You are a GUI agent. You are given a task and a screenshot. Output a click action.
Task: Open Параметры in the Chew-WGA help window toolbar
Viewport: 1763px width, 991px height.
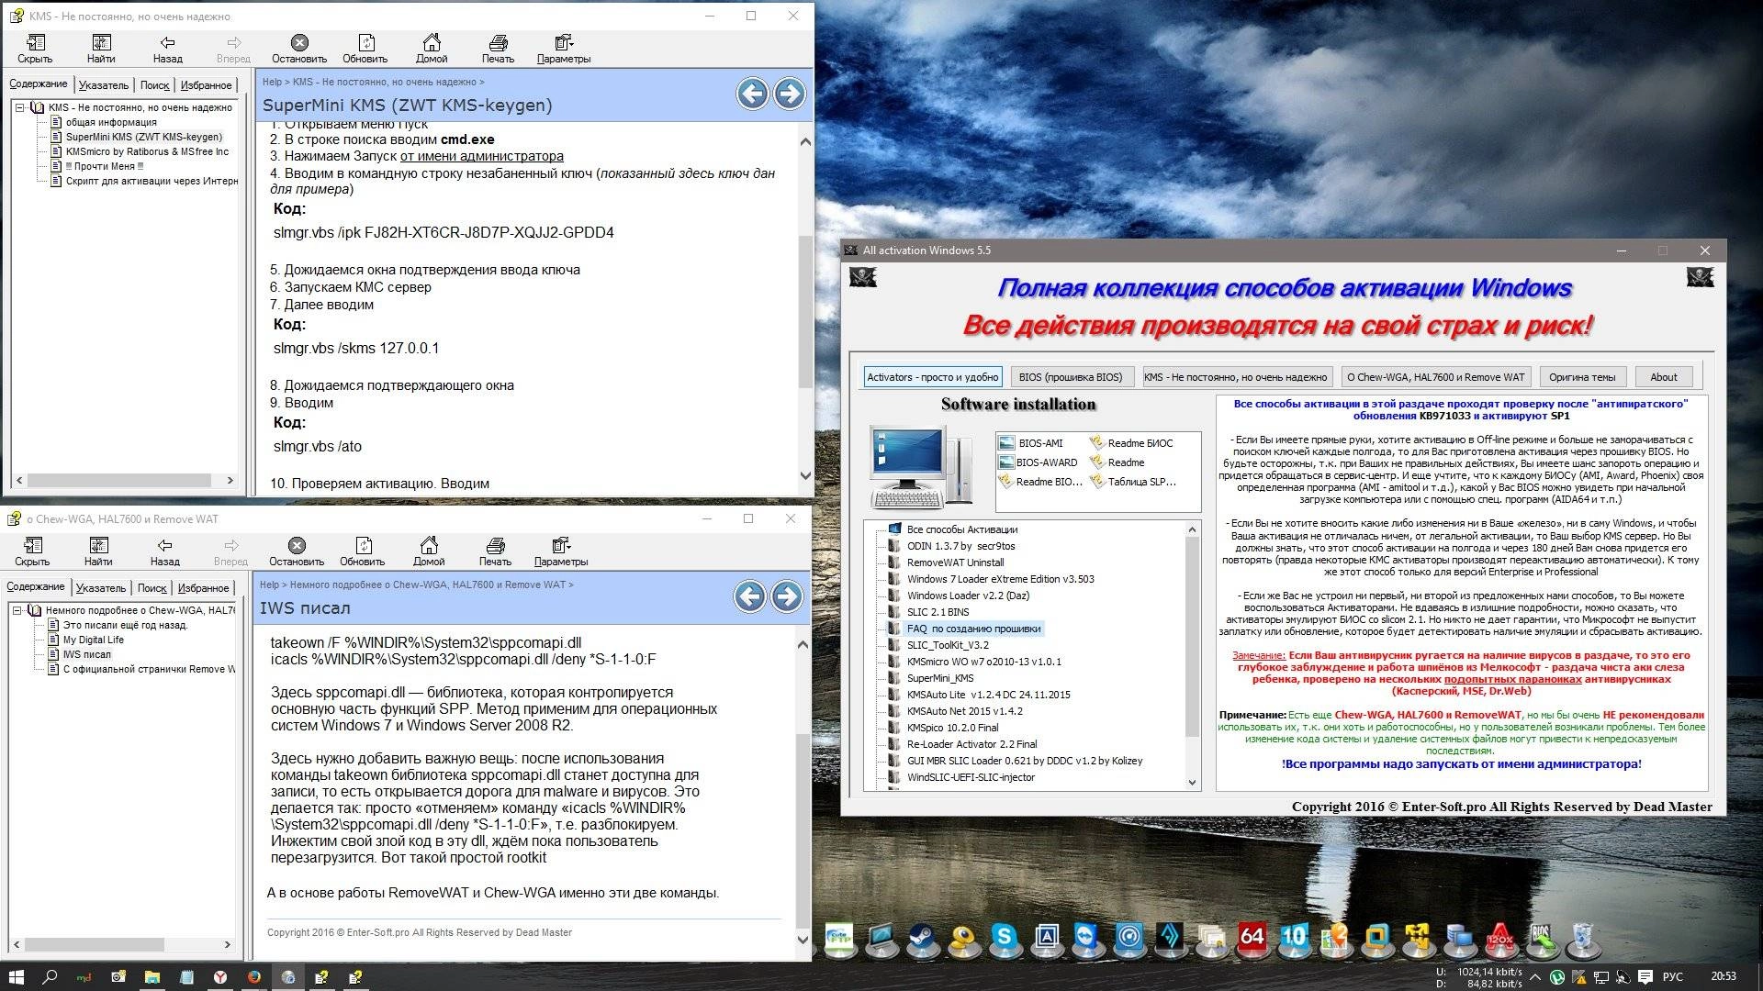(561, 551)
